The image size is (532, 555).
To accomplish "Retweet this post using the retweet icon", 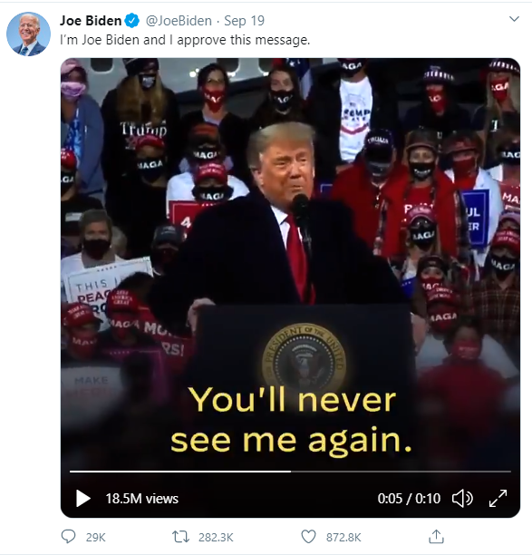I will [x=180, y=537].
